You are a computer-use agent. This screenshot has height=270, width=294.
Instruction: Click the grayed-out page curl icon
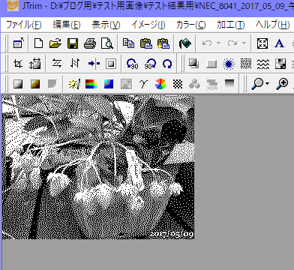[x=52, y=84]
